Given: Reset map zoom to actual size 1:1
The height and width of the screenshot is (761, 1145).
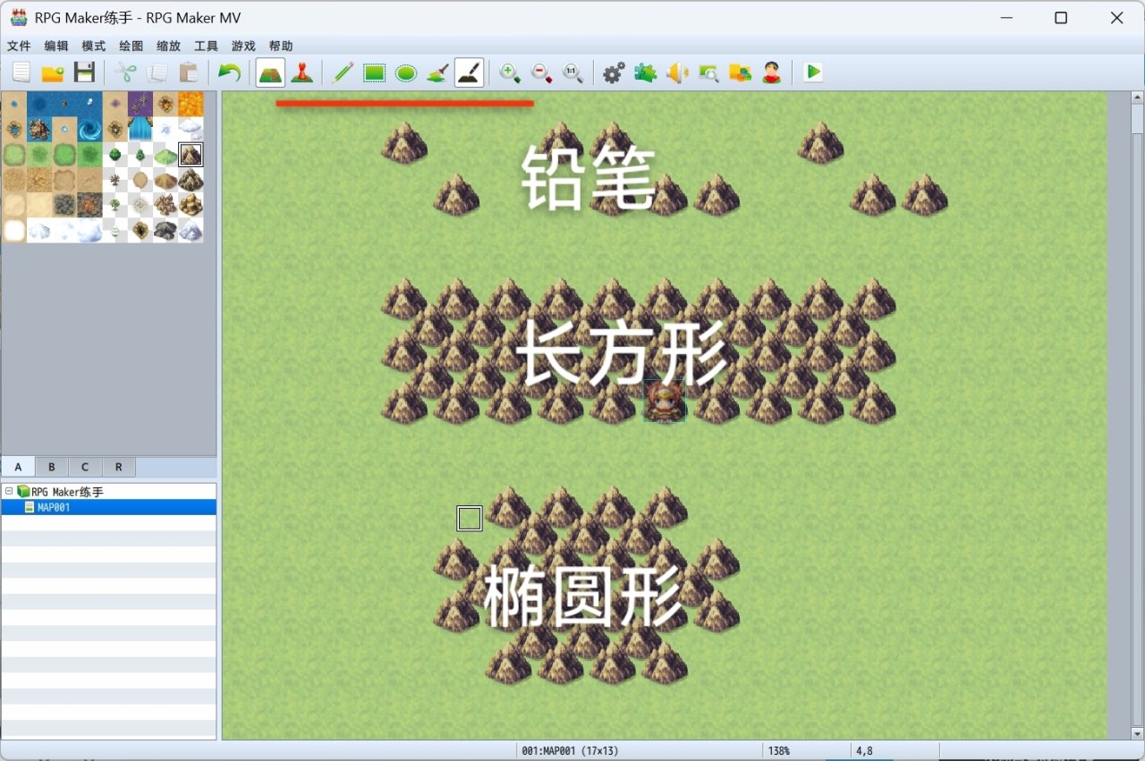Looking at the screenshot, I should pyautogui.click(x=572, y=72).
